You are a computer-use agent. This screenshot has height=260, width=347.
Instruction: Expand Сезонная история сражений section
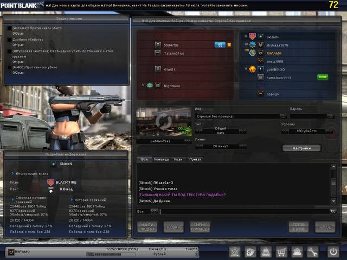point(12,200)
